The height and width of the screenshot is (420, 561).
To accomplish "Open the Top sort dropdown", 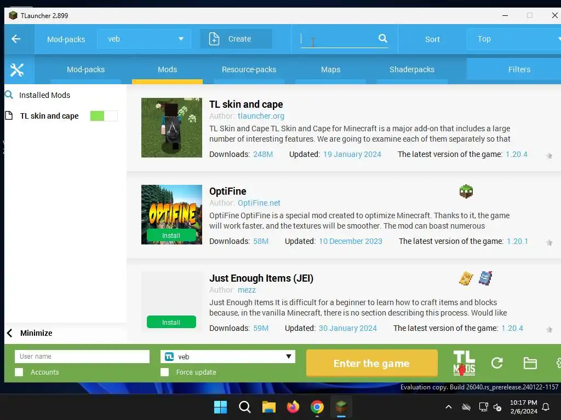I will [x=514, y=39].
